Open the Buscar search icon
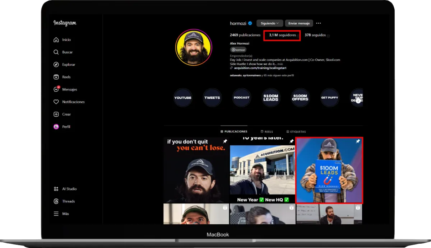 click(56, 52)
